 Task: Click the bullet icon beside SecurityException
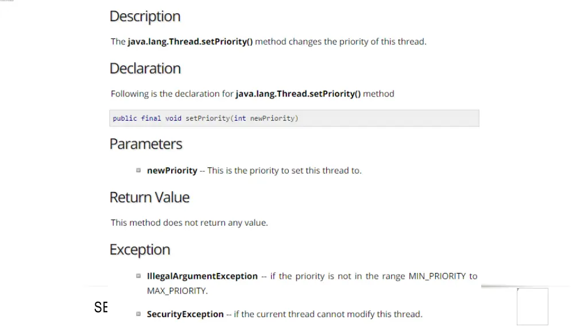[138, 314]
